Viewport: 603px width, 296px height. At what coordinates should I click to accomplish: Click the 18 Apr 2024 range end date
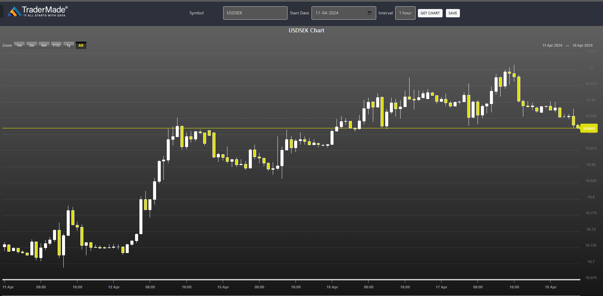(582, 45)
